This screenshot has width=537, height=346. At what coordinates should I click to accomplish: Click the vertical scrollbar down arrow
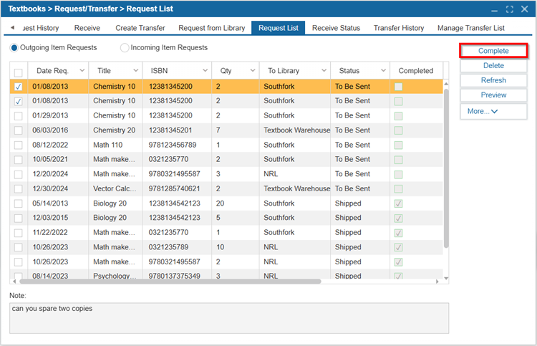point(446,278)
